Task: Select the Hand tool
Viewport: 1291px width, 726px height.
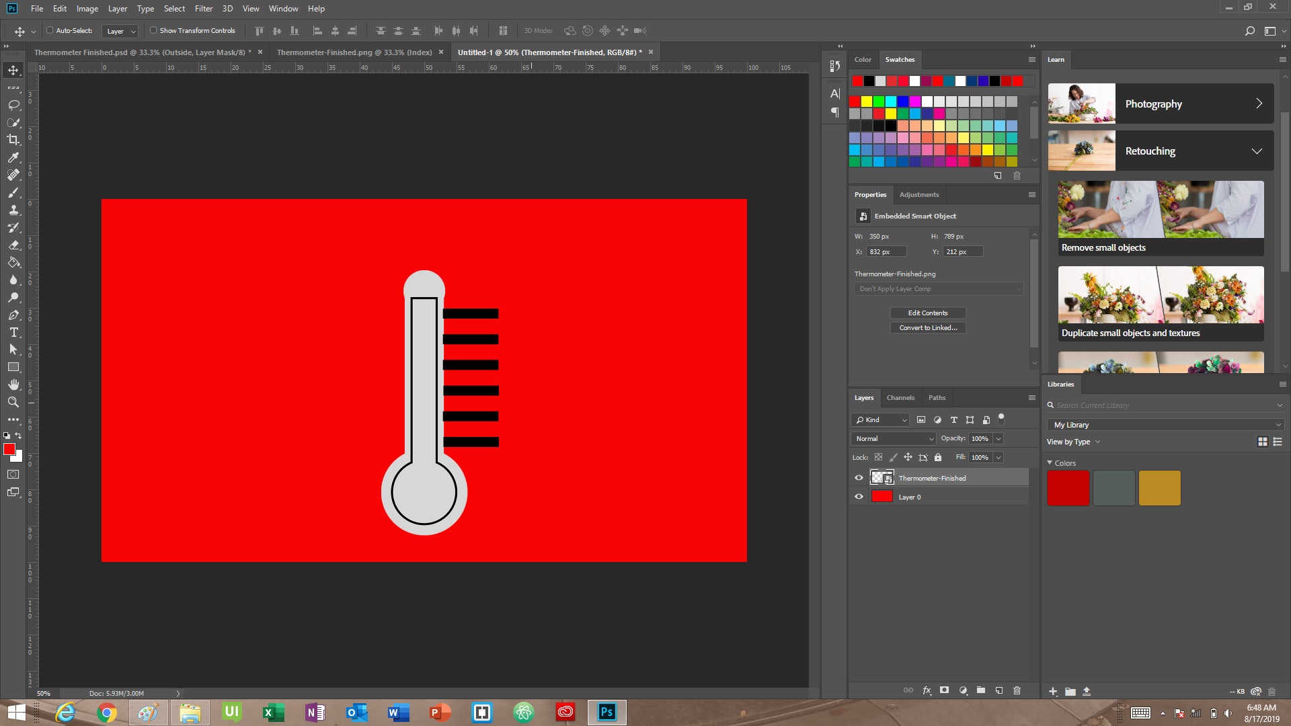Action: [x=13, y=385]
